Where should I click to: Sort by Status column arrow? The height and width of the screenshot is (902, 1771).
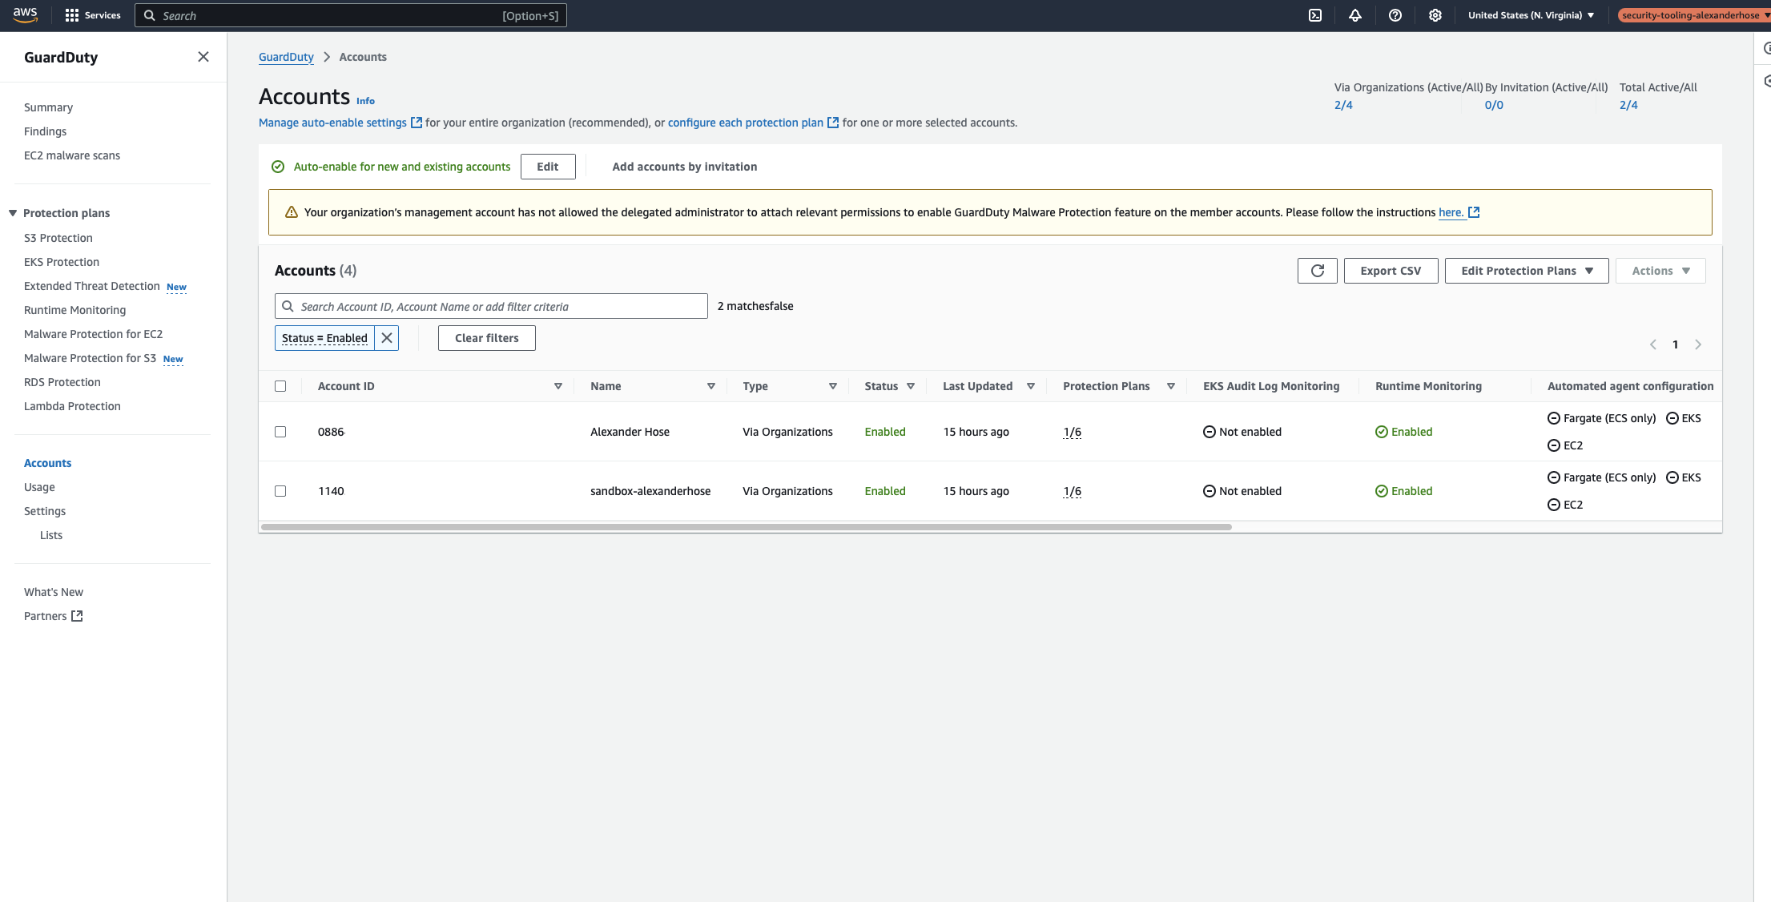tap(911, 386)
